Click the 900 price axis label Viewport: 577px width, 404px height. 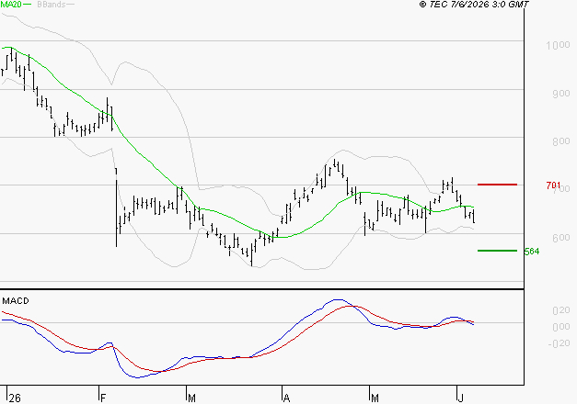tap(561, 94)
